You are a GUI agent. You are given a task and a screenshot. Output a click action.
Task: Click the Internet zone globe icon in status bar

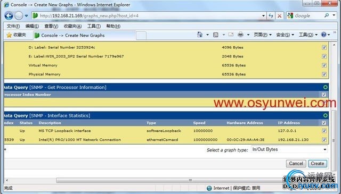tap(209, 188)
